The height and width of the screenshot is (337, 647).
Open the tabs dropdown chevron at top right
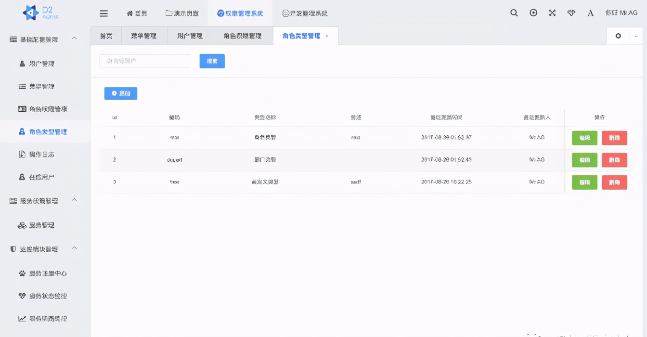636,36
